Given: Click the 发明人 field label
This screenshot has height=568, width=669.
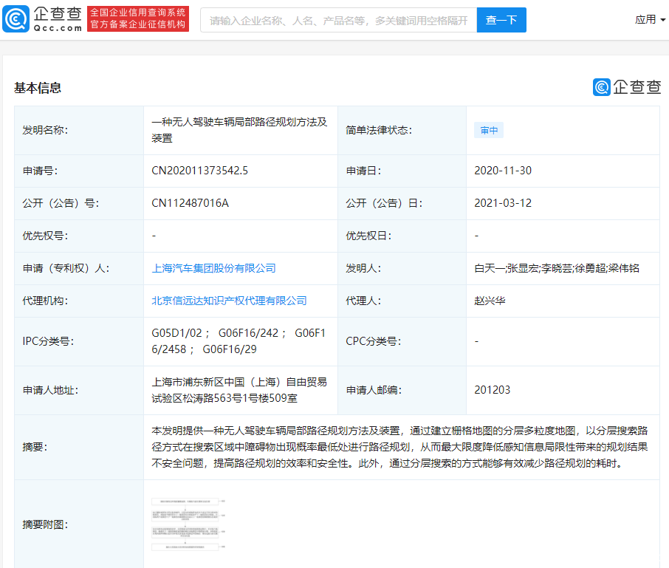Looking at the screenshot, I should [x=363, y=268].
